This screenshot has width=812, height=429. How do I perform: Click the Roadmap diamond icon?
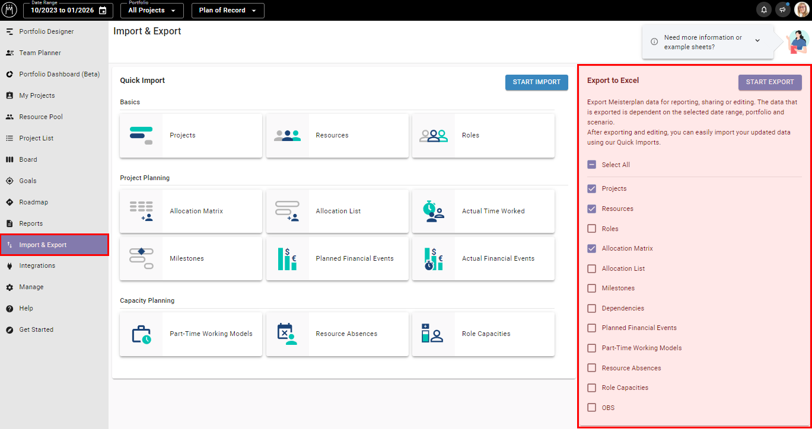pos(9,202)
